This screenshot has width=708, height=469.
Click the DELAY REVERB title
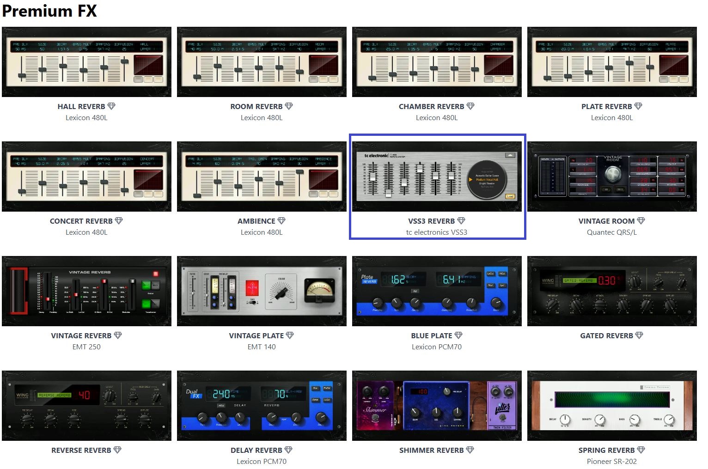(256, 451)
